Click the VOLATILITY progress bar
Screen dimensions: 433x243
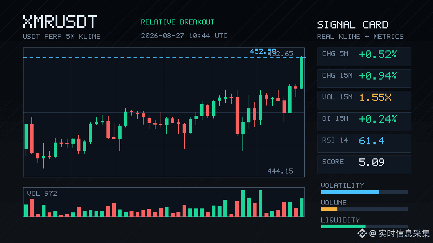[x=364, y=192]
